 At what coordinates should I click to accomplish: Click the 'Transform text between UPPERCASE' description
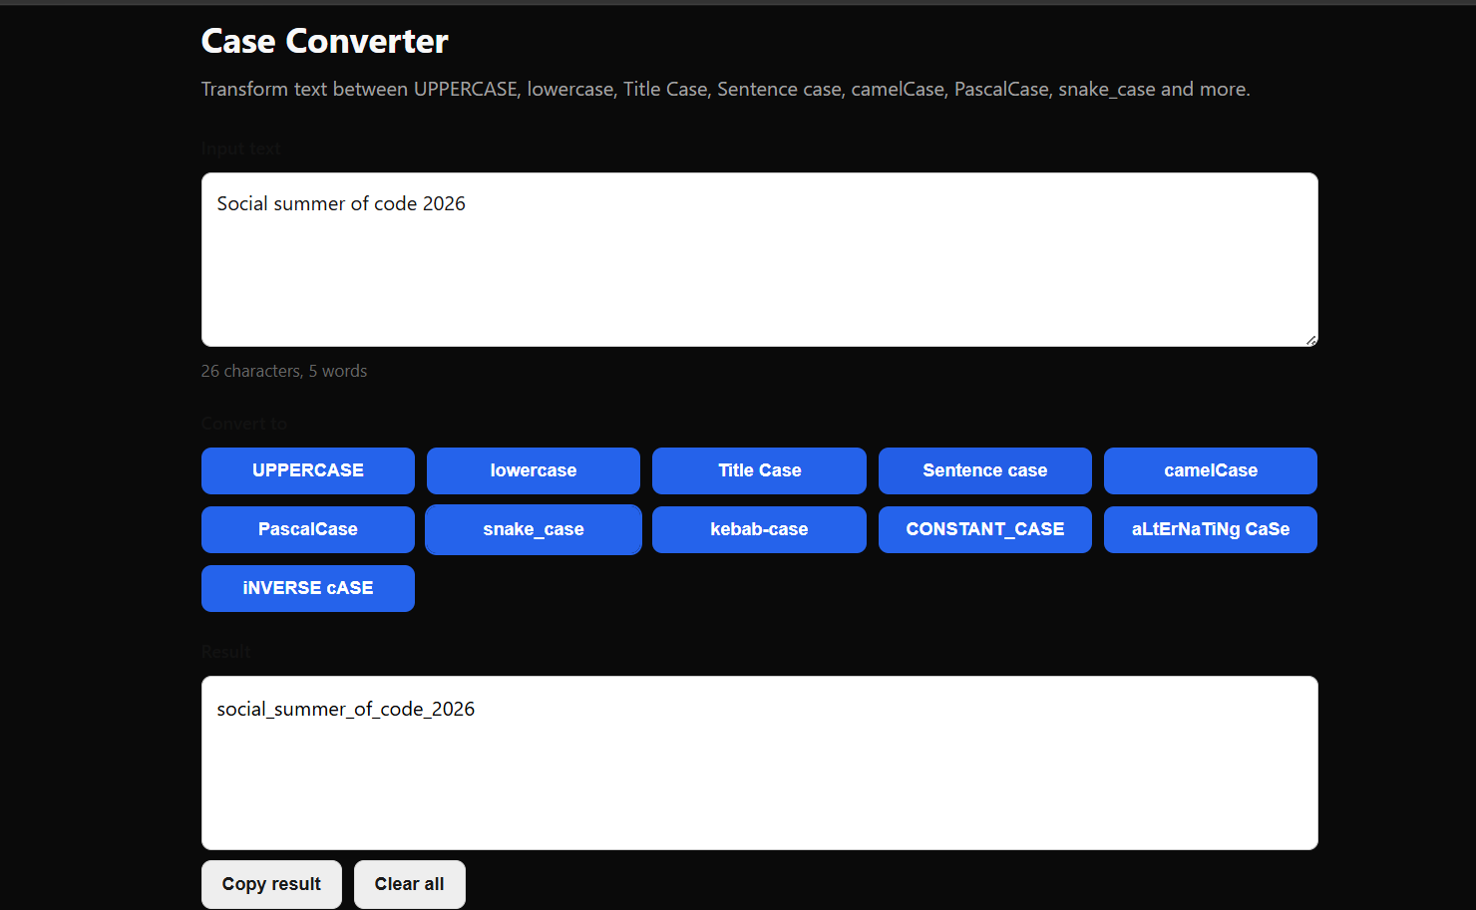click(725, 89)
